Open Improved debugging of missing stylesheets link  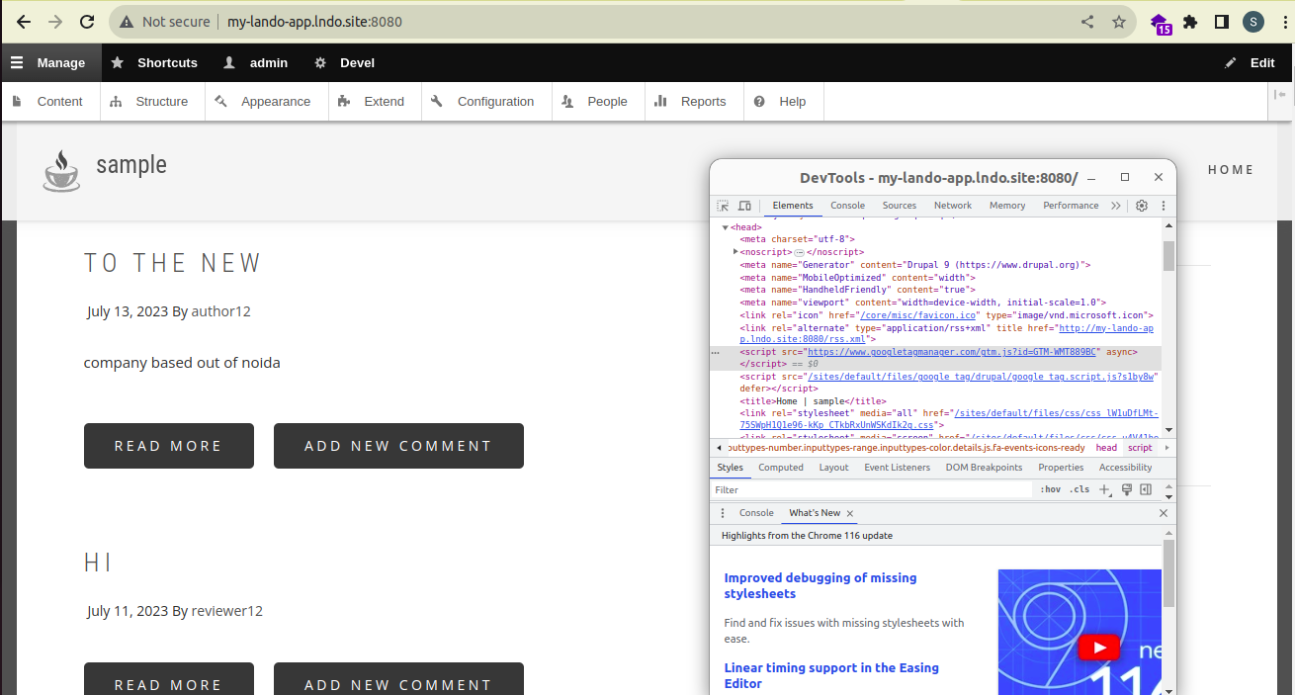coord(820,585)
